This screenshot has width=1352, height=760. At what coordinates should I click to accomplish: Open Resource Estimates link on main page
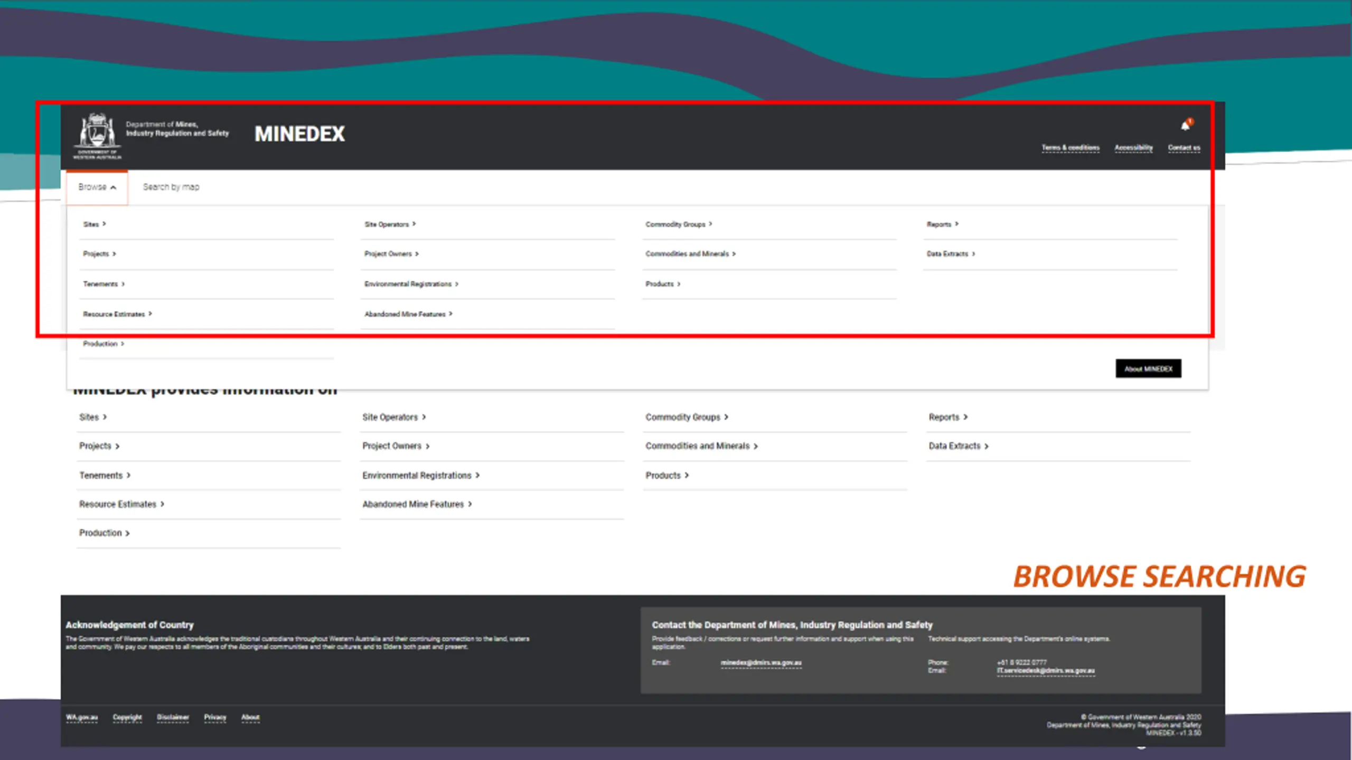121,504
